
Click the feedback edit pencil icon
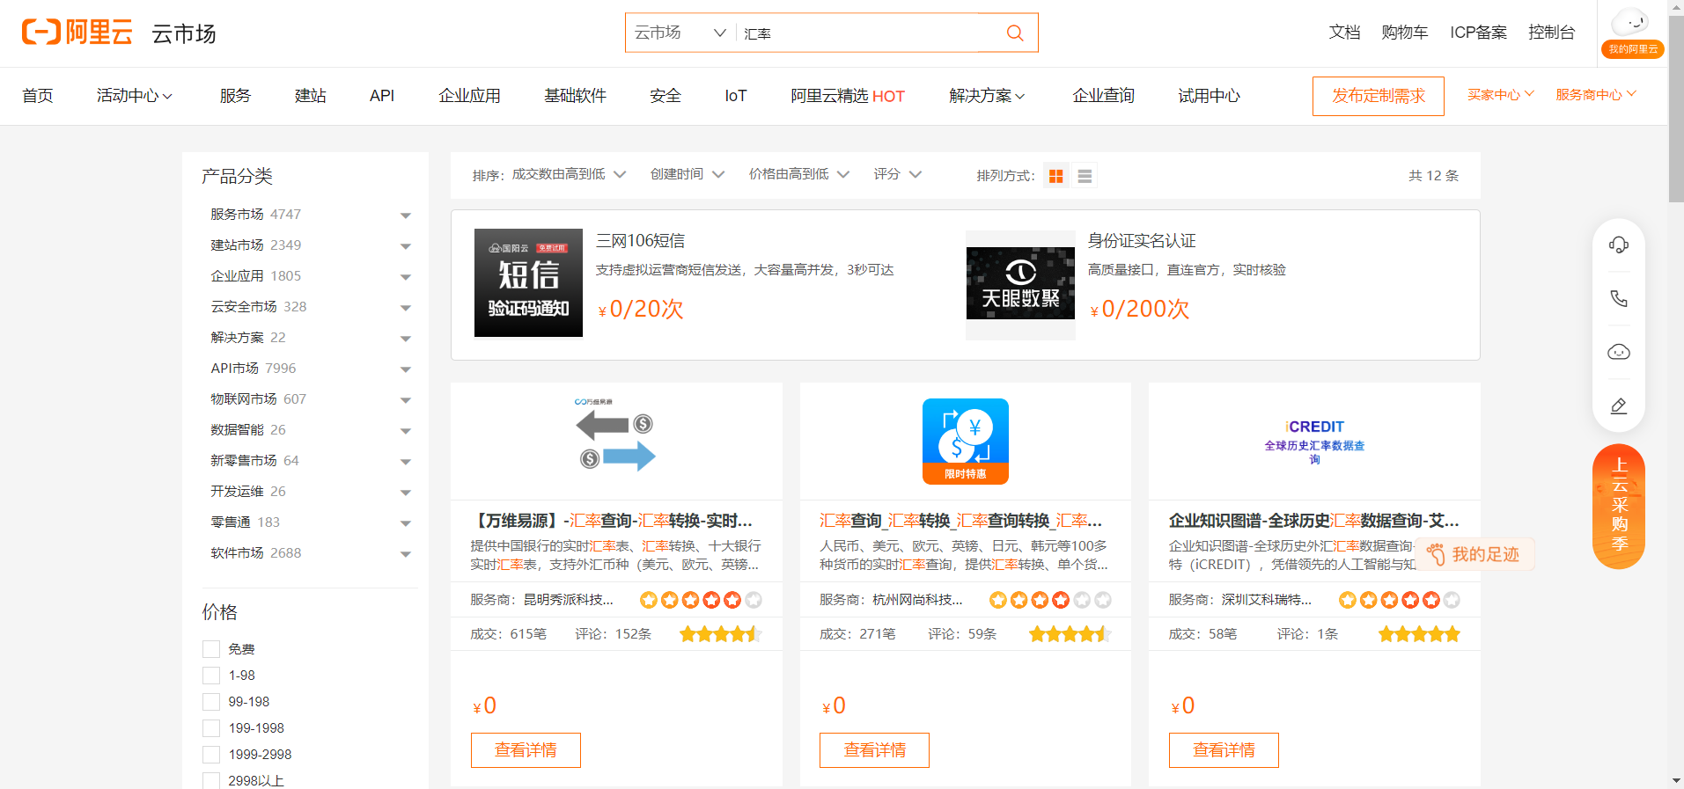tap(1619, 405)
